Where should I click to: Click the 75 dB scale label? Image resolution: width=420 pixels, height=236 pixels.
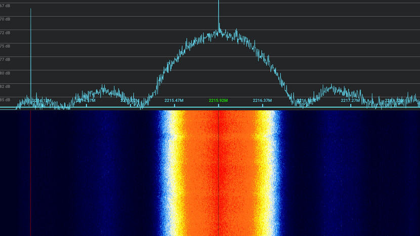coord(5,46)
